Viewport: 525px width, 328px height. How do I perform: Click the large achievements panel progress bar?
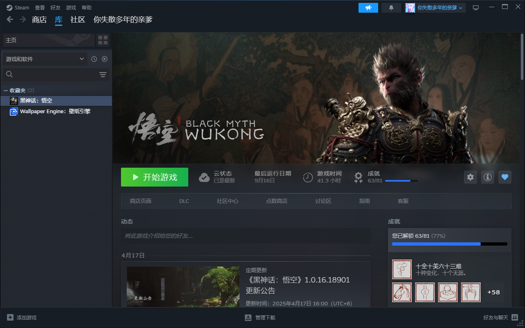[x=450, y=244]
